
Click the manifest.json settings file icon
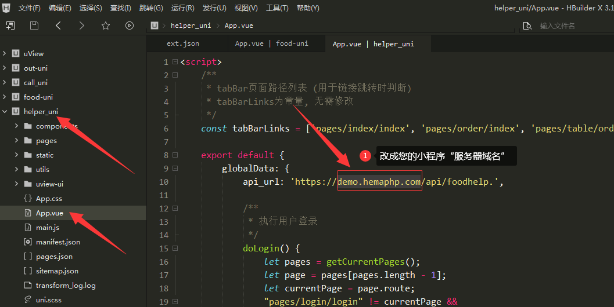(x=28, y=242)
